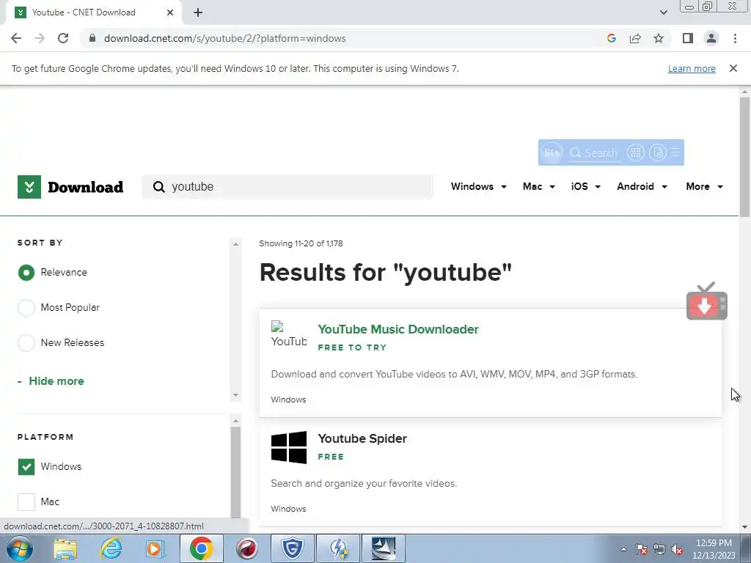Open the red swirl app in taskbar

tap(247, 548)
